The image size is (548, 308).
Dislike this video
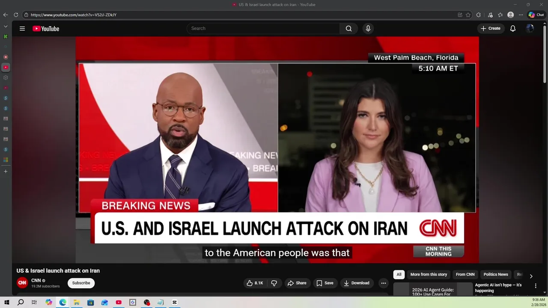coord(274,283)
